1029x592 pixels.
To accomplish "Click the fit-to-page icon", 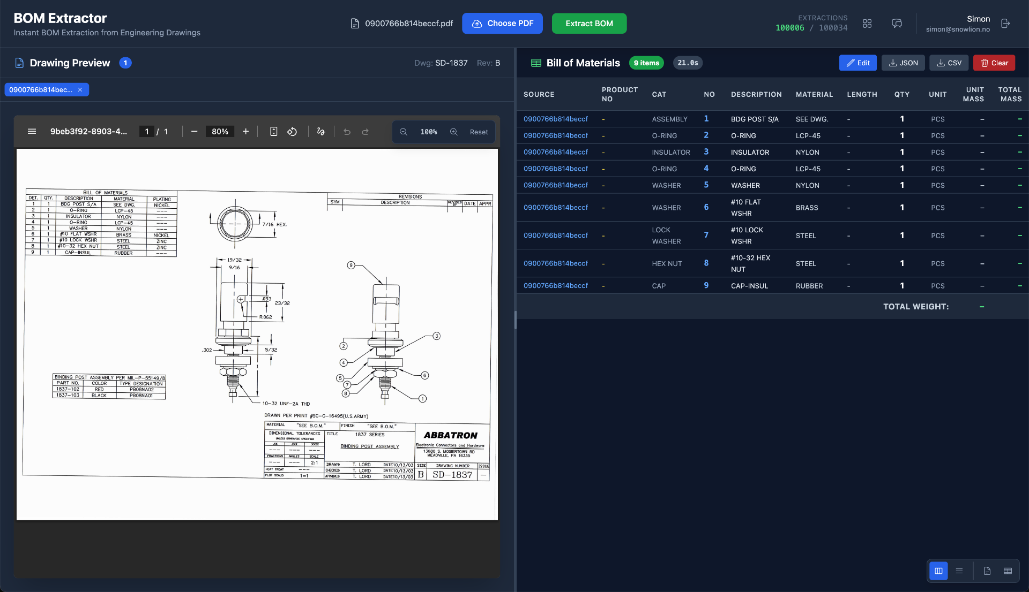I will point(273,132).
